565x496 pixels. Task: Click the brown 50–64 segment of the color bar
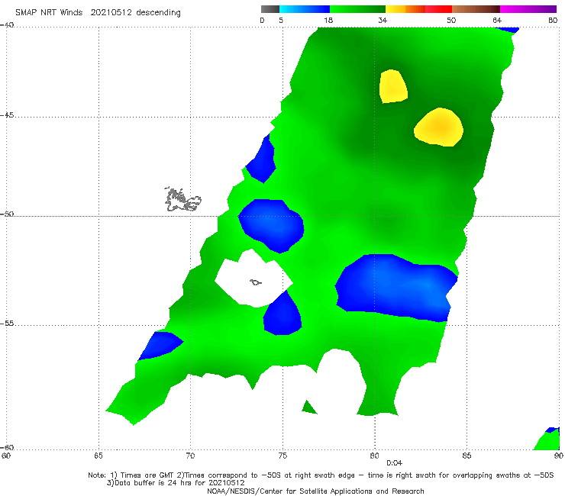coord(476,9)
